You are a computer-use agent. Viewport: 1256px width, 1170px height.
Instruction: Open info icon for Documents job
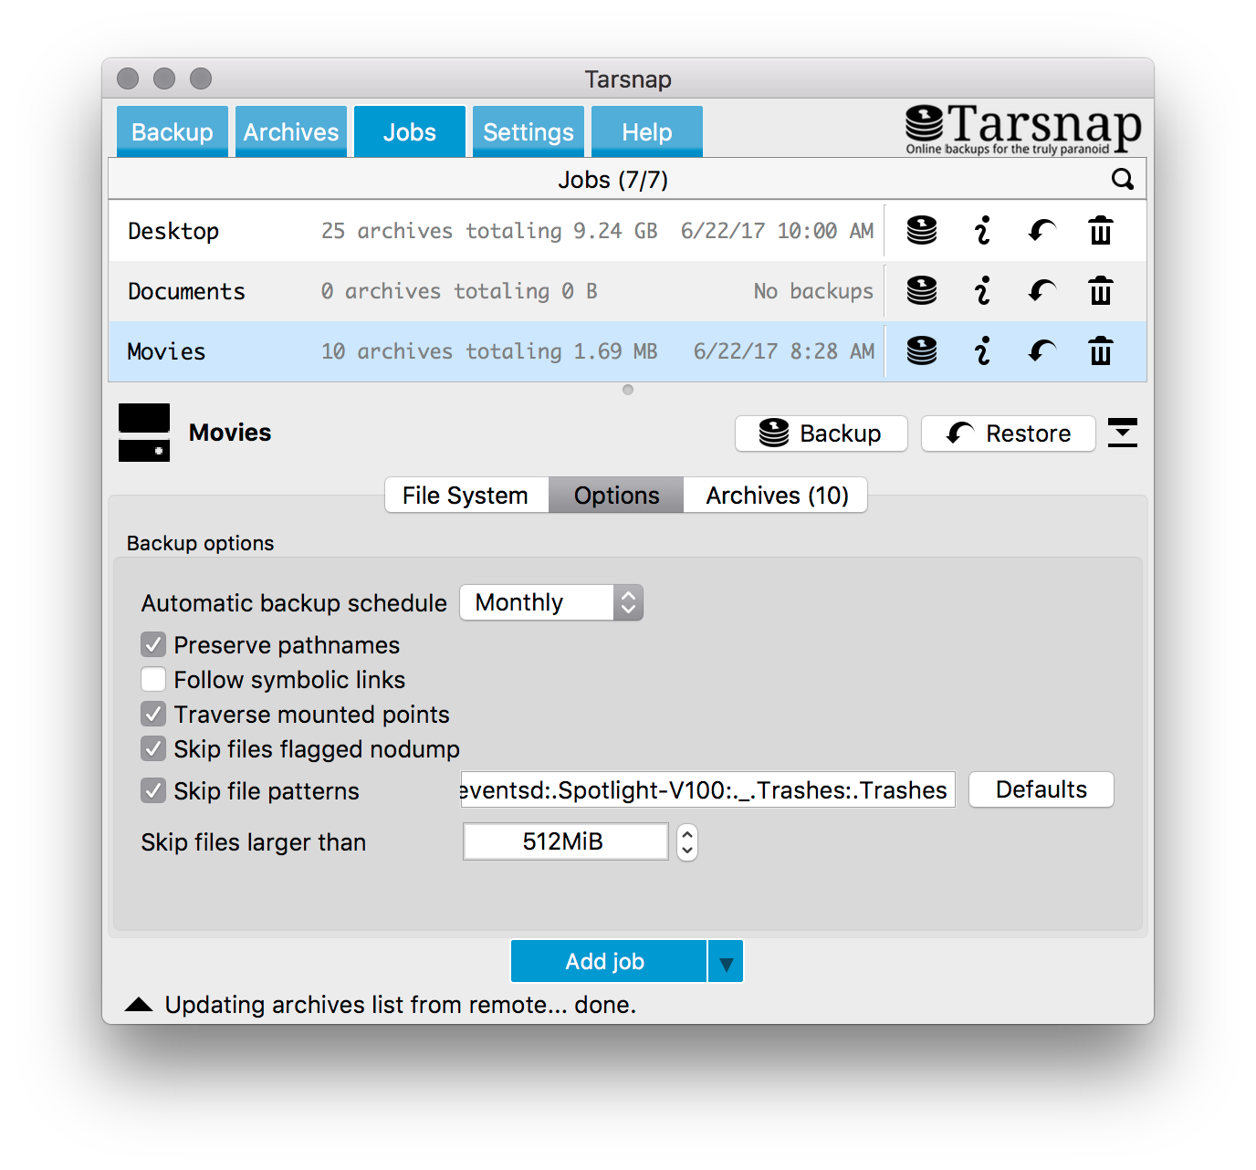982,290
